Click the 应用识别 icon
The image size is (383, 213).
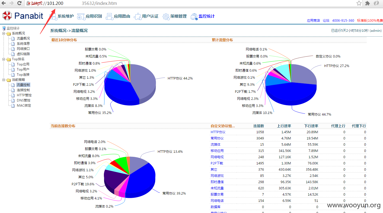click(81, 16)
